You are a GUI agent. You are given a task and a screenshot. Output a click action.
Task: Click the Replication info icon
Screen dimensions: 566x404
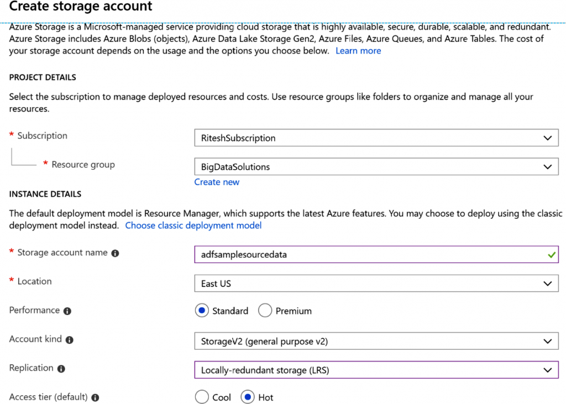coord(61,369)
